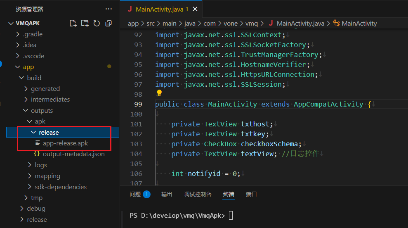This screenshot has width=408, height=228.
Task: Click the lightbulb quick fix icon
Action: coord(159,94)
